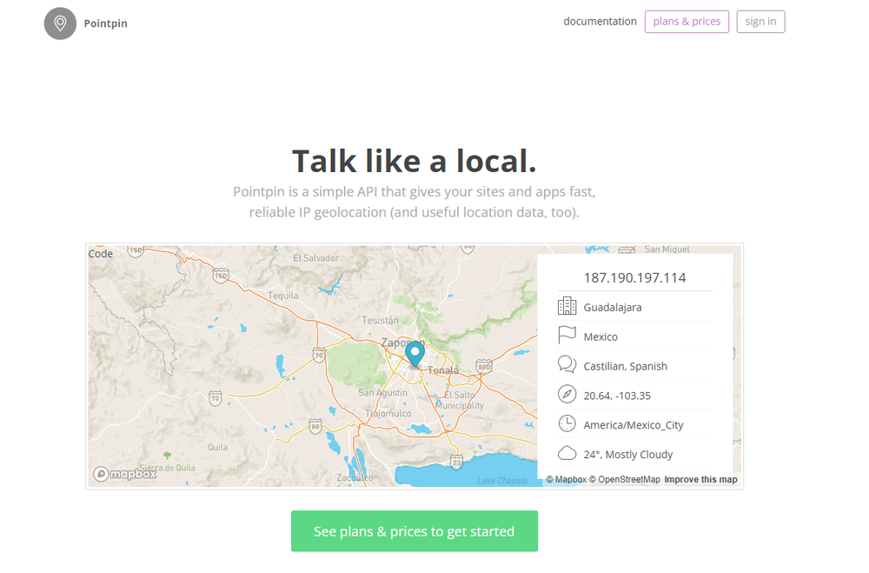Click the Code label on the map

[x=100, y=254]
